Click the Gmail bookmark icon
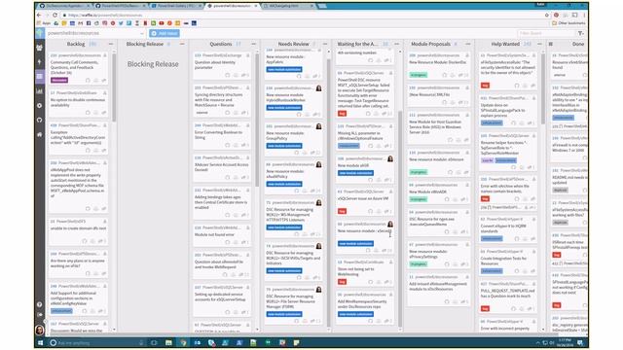Screen dimensions: 623x350 point(80,23)
